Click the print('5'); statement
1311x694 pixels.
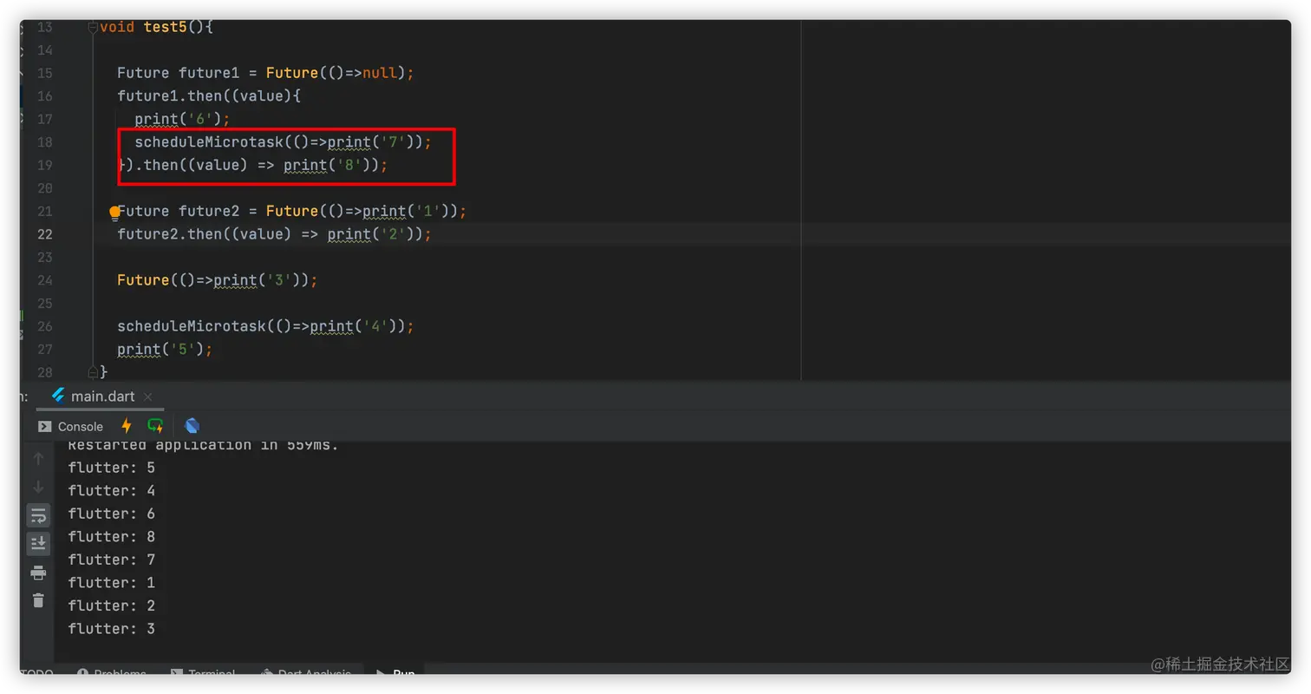[165, 350]
